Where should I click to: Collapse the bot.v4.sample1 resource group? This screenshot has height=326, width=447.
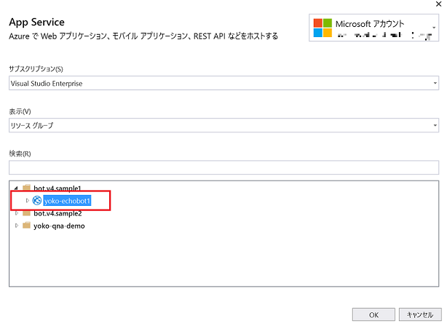coord(16,188)
